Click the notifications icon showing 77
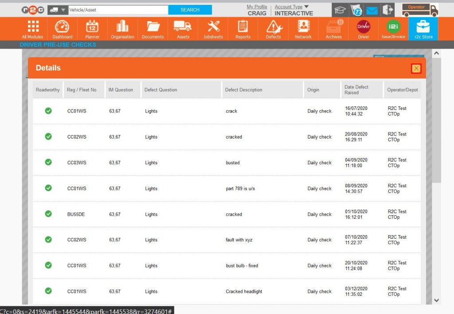This screenshot has height=314, width=454. coord(357,10)
